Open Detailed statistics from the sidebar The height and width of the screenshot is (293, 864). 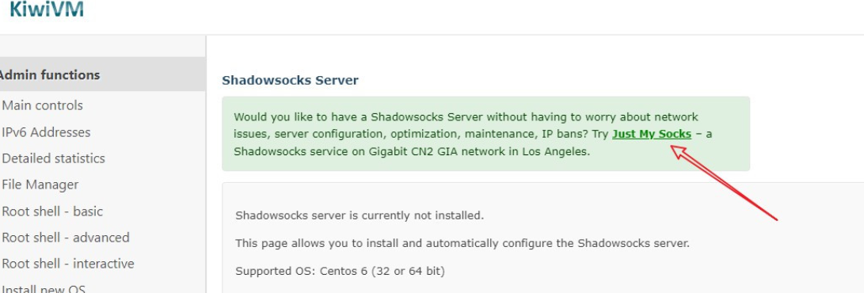point(53,158)
